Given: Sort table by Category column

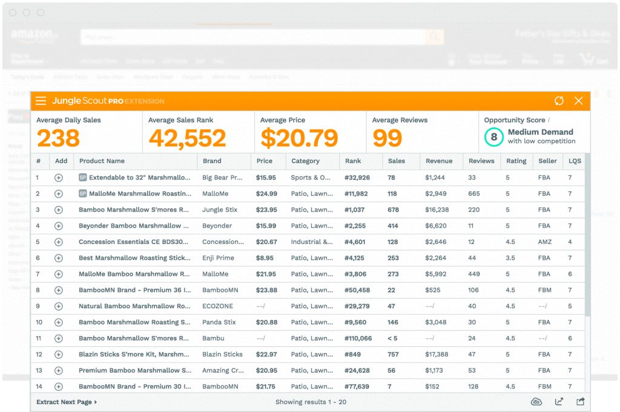Looking at the screenshot, I should click(x=305, y=161).
